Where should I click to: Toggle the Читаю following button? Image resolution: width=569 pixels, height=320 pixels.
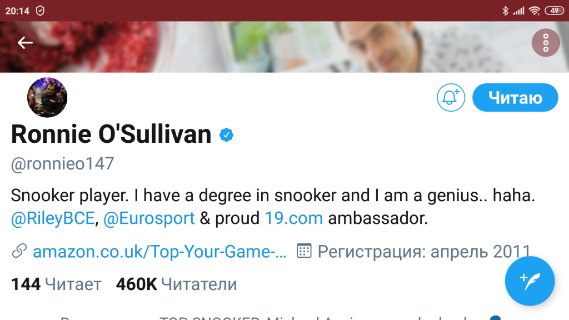(515, 98)
